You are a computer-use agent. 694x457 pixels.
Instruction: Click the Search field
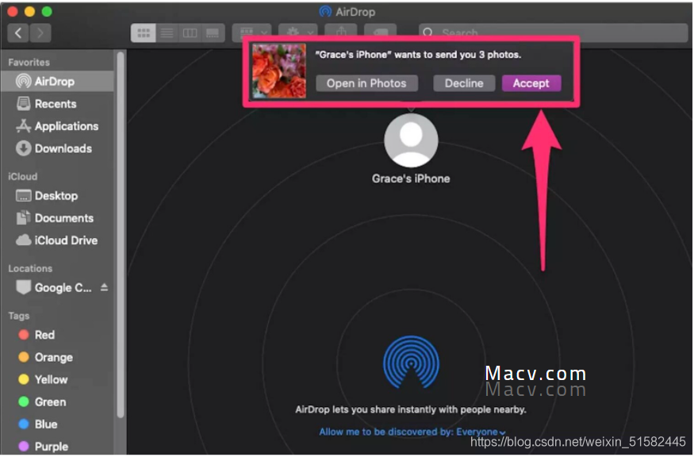coord(553,33)
